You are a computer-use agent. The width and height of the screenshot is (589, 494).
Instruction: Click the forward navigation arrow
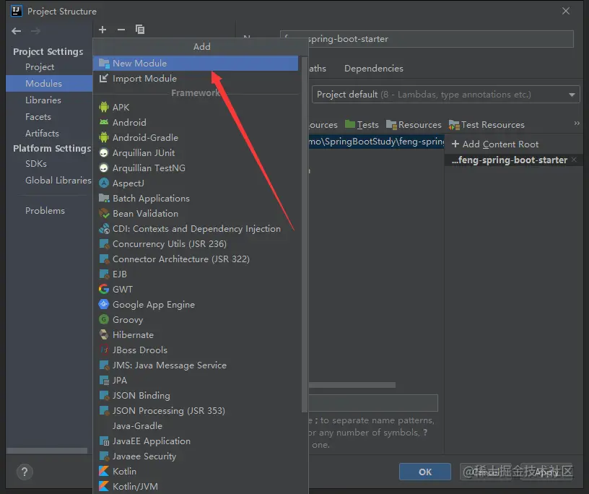point(35,31)
